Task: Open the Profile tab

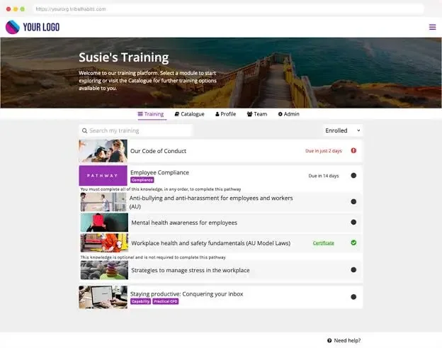Action: [x=225, y=114]
